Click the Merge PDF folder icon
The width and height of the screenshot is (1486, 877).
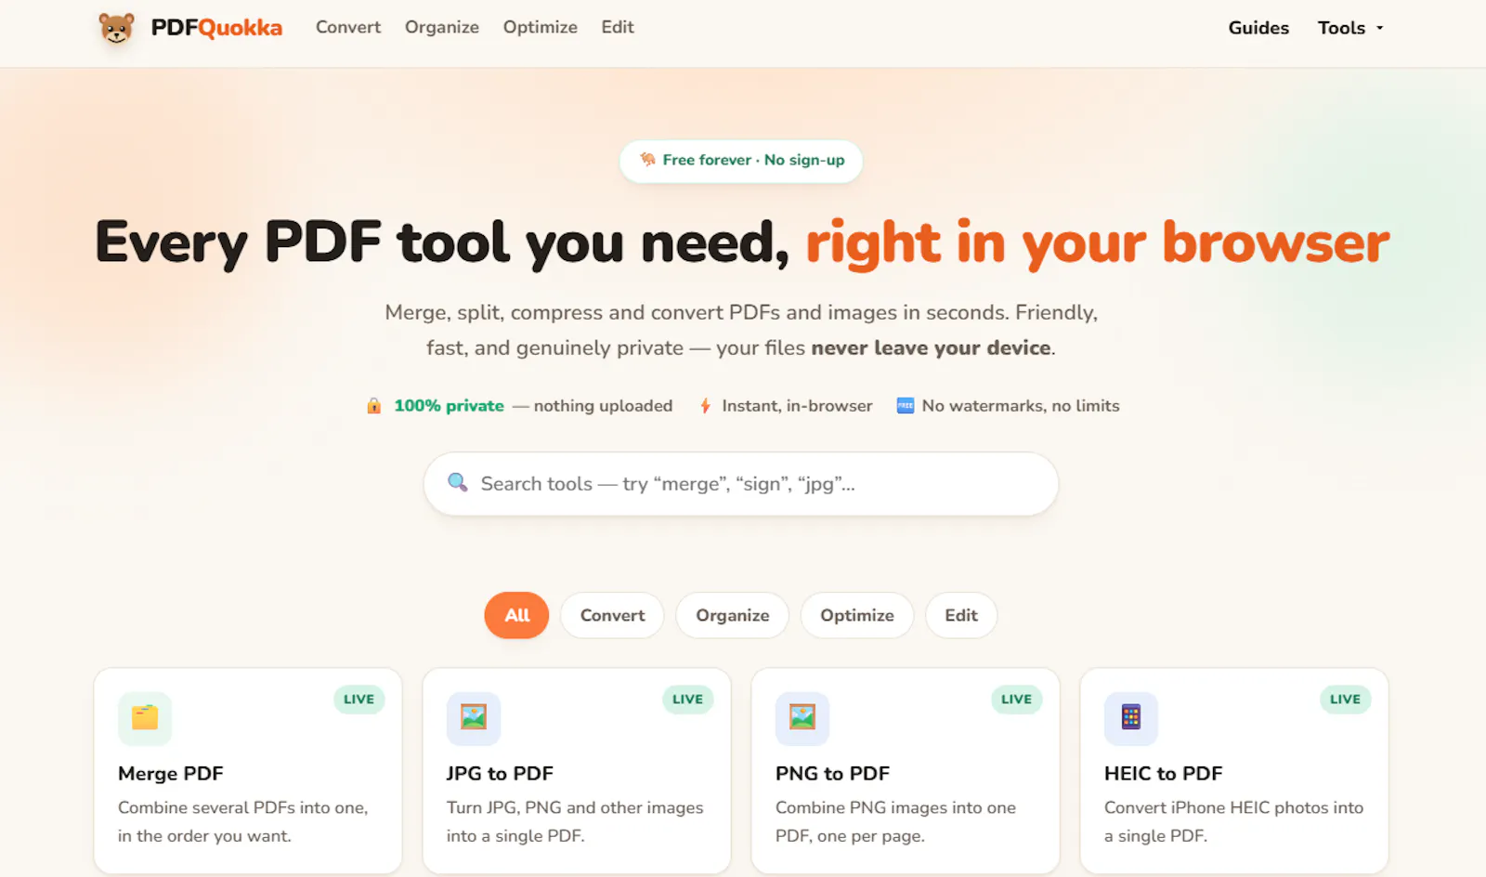(145, 718)
